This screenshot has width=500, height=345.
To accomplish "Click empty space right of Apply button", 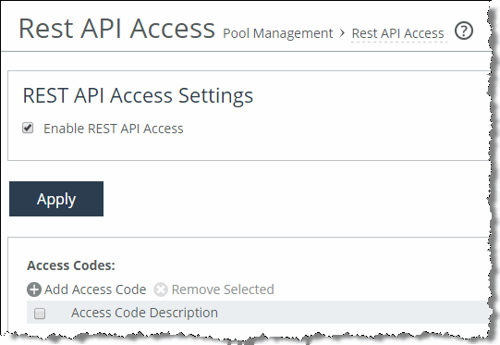I will pos(287,199).
